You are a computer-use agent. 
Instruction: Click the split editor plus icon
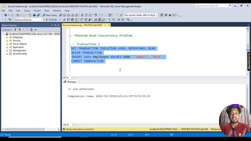pos(247,29)
